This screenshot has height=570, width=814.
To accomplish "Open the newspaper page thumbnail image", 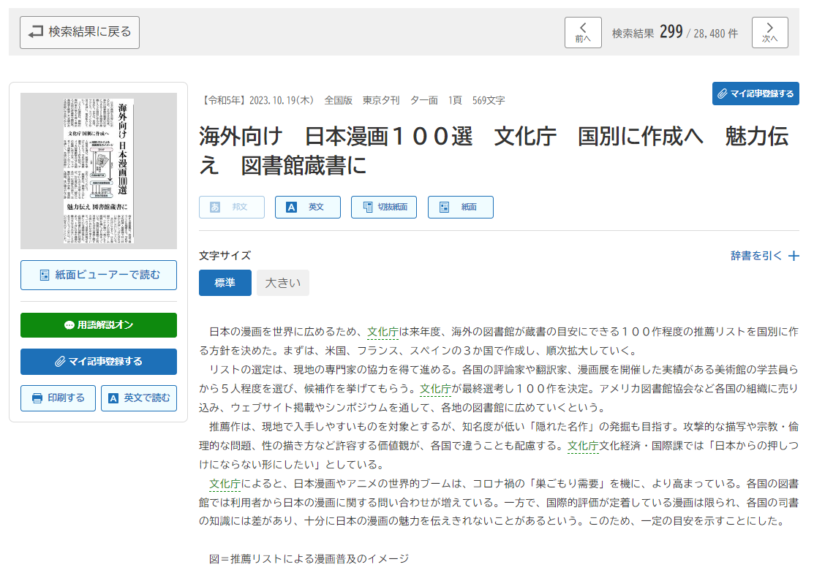I will (x=99, y=171).
